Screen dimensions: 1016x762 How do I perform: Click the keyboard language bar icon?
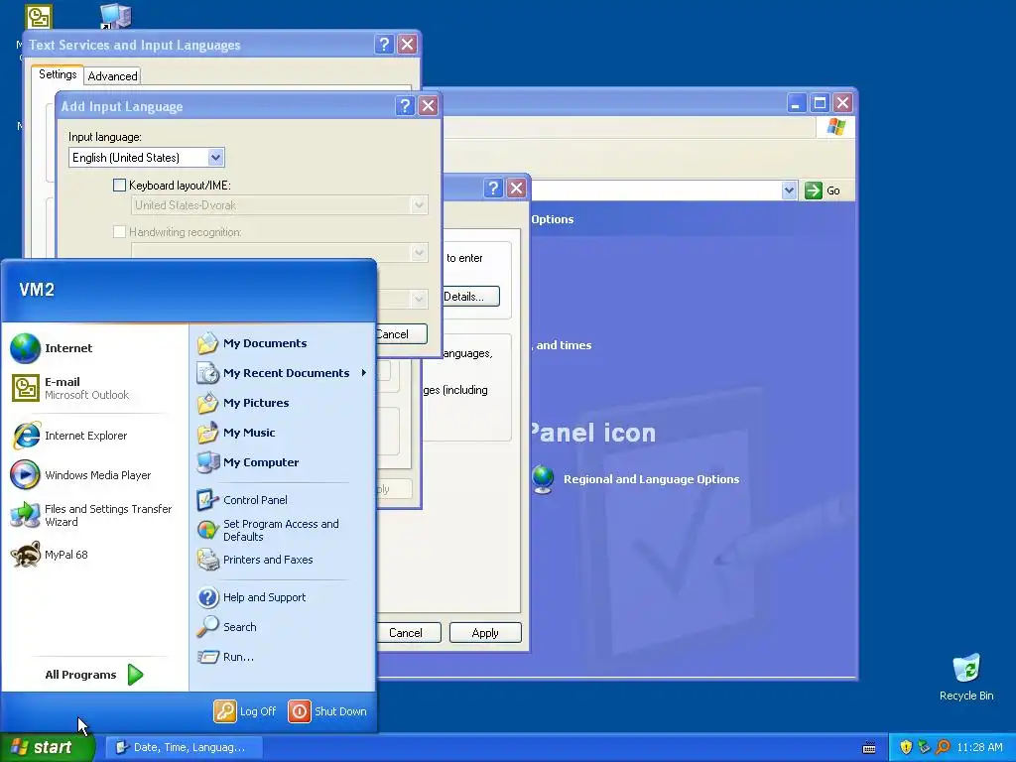pos(869,748)
